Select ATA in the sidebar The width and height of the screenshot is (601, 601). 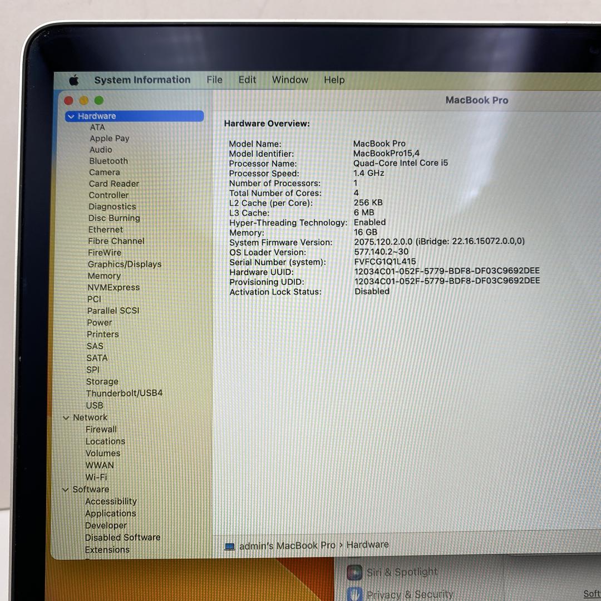(97, 127)
